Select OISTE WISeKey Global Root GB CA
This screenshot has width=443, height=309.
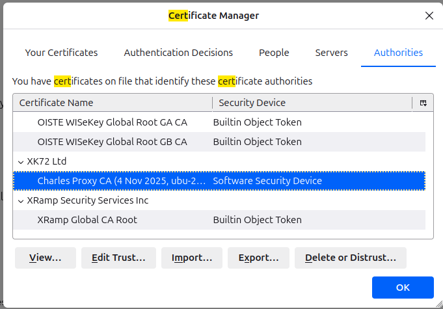pos(112,142)
